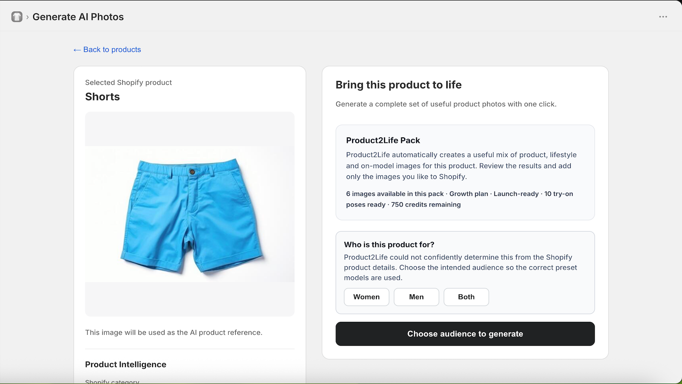Click the 'Generate AI Photos' page title
Image resolution: width=682 pixels, height=384 pixels.
tap(78, 17)
